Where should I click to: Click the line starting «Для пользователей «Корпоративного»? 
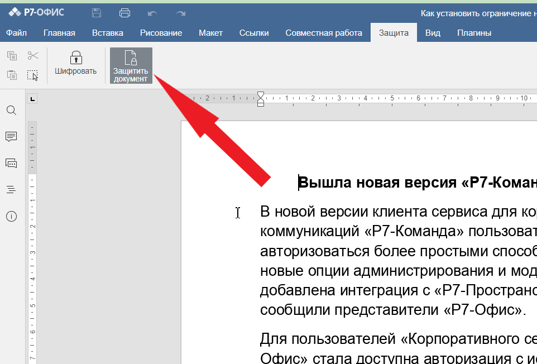click(399, 339)
